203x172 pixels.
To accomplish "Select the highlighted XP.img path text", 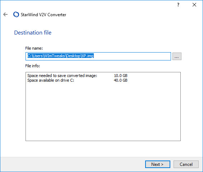I will [60, 56].
